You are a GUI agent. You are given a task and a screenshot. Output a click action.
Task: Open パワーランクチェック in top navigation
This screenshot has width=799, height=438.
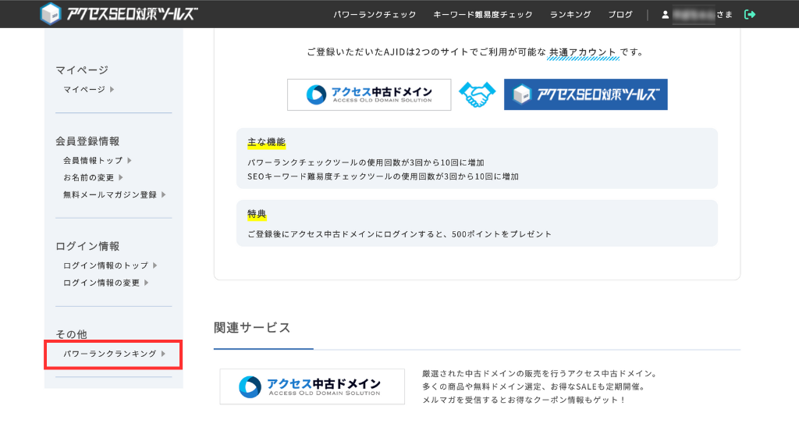(x=375, y=15)
